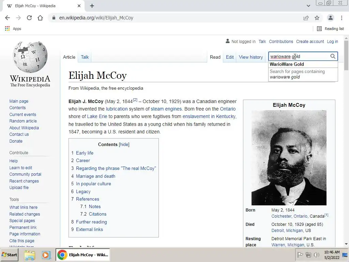This screenshot has height=262, width=349.
Task: Click the share page icon in the address bar
Action: [306, 18]
